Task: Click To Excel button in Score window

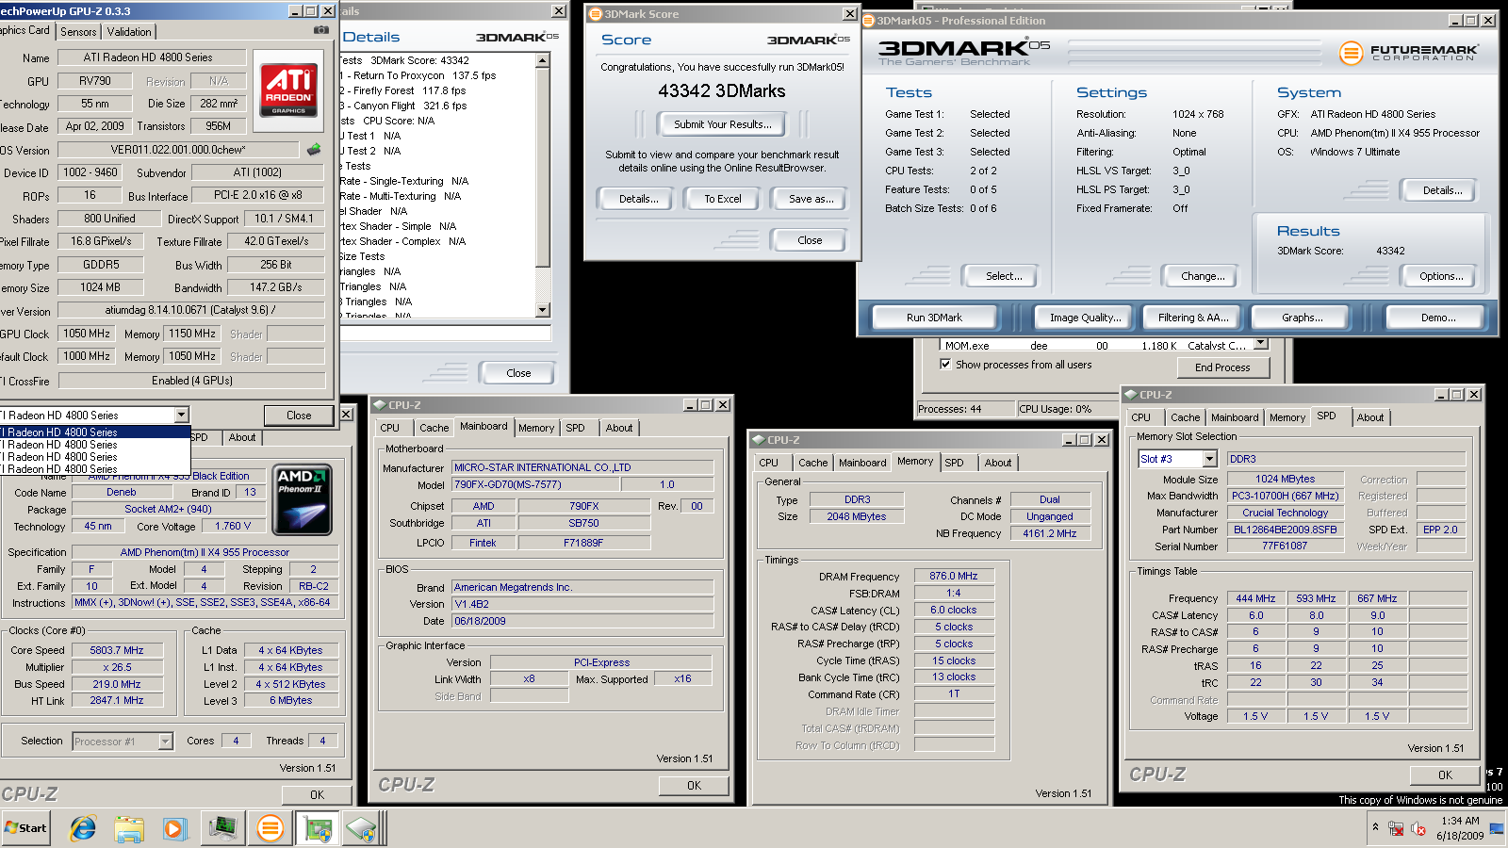Action: click(x=723, y=199)
